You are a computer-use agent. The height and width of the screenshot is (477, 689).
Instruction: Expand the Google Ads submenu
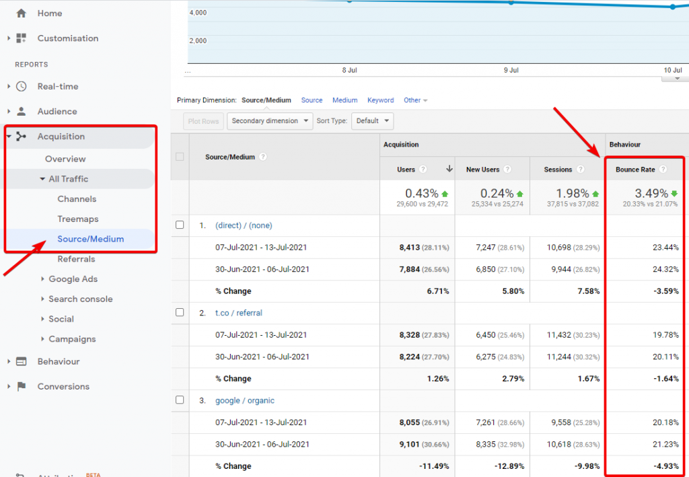point(73,279)
